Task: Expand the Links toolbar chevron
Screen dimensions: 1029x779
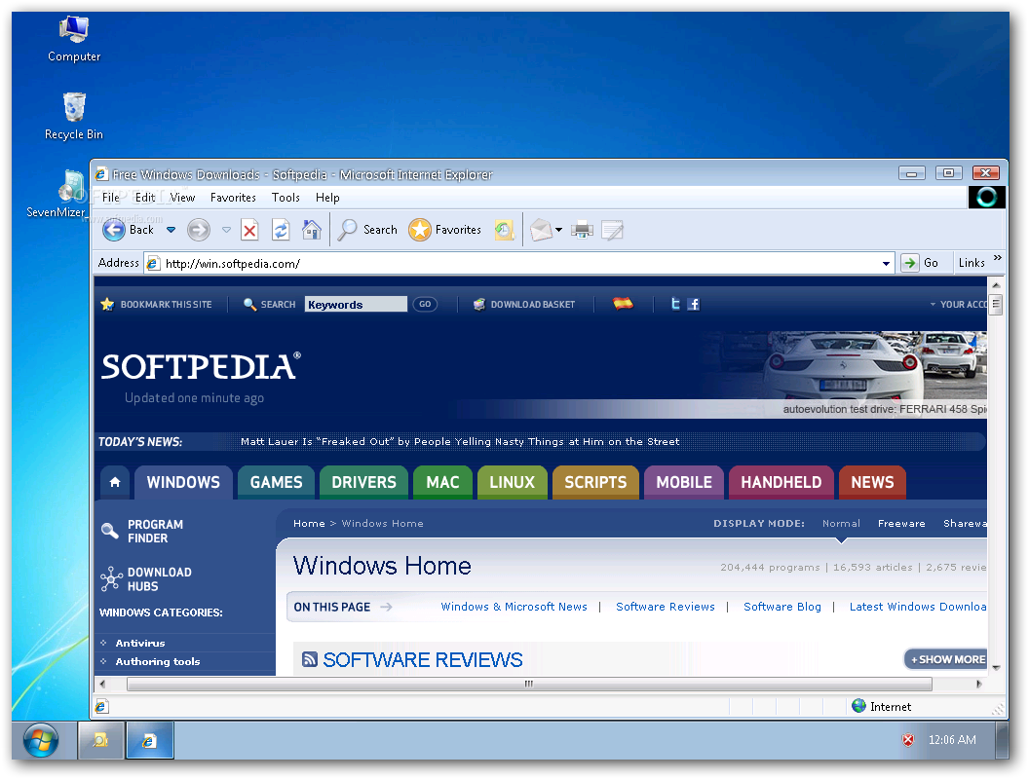Action: coord(998,258)
